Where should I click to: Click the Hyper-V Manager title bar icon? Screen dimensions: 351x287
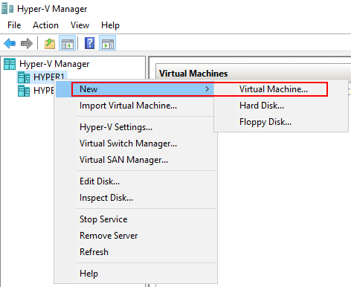(x=7, y=8)
